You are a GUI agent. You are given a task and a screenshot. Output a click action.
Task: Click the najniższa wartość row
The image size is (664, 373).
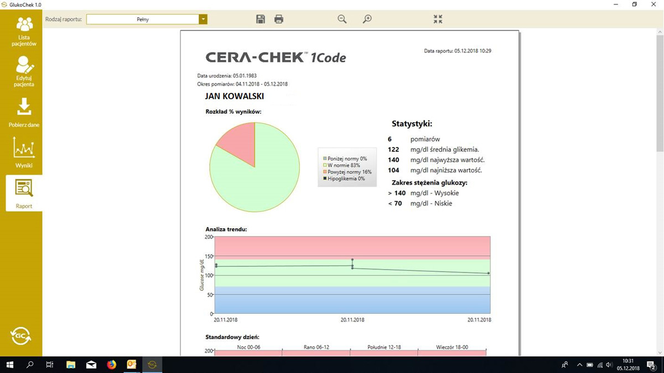[x=435, y=170]
